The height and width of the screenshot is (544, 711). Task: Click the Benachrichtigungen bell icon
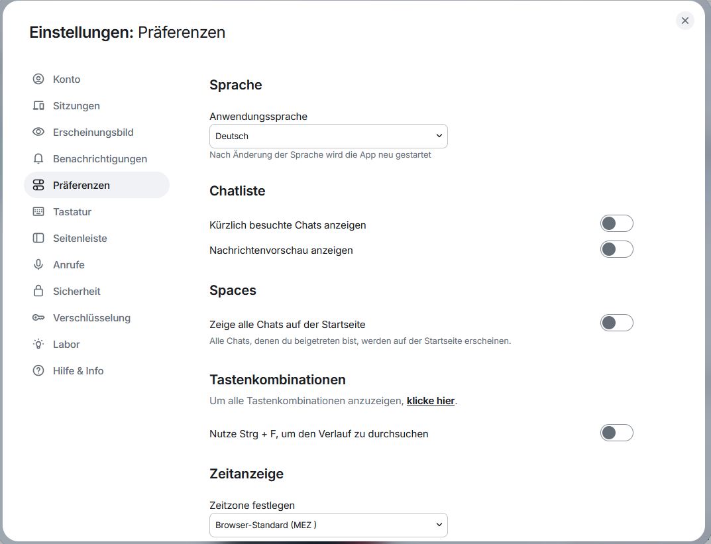[38, 159]
